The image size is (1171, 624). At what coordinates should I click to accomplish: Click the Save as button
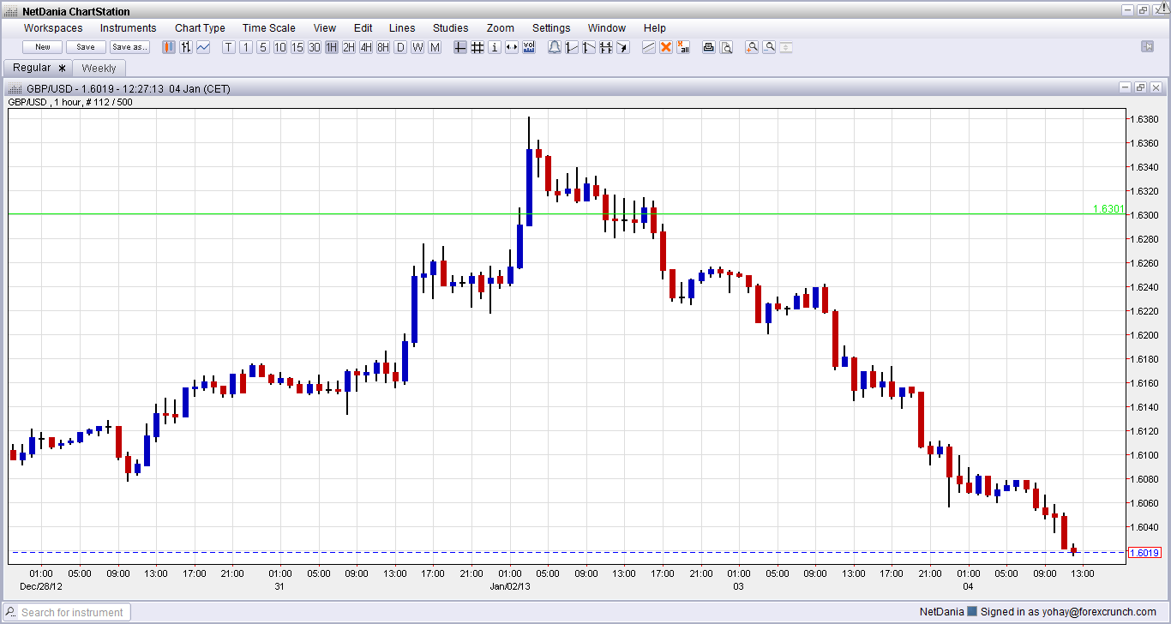click(129, 47)
